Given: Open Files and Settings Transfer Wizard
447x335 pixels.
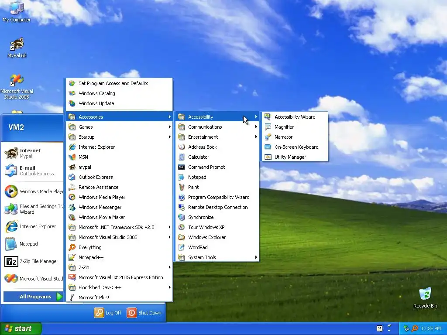Looking at the screenshot, I should coord(33,209).
